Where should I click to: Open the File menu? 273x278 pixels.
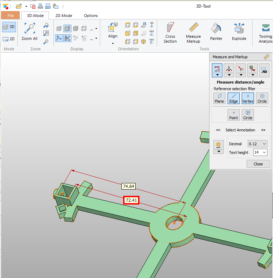11,16
